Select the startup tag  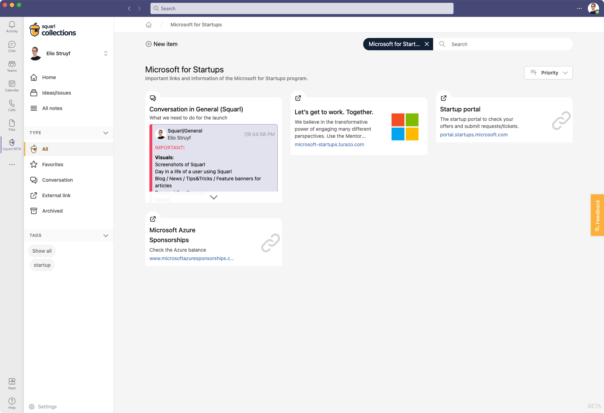(42, 265)
